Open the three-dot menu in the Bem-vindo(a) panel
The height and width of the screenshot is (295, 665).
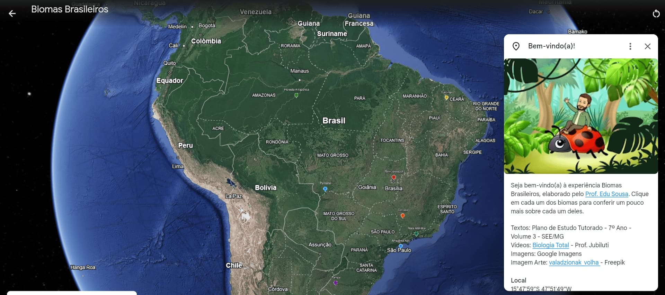[630, 46]
